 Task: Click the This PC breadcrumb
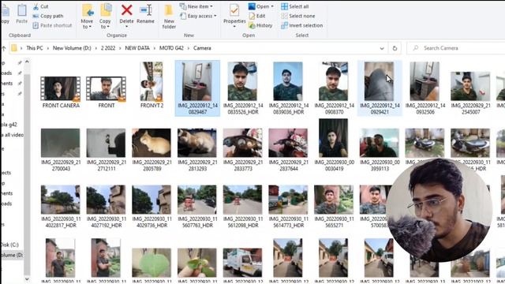tap(35, 48)
